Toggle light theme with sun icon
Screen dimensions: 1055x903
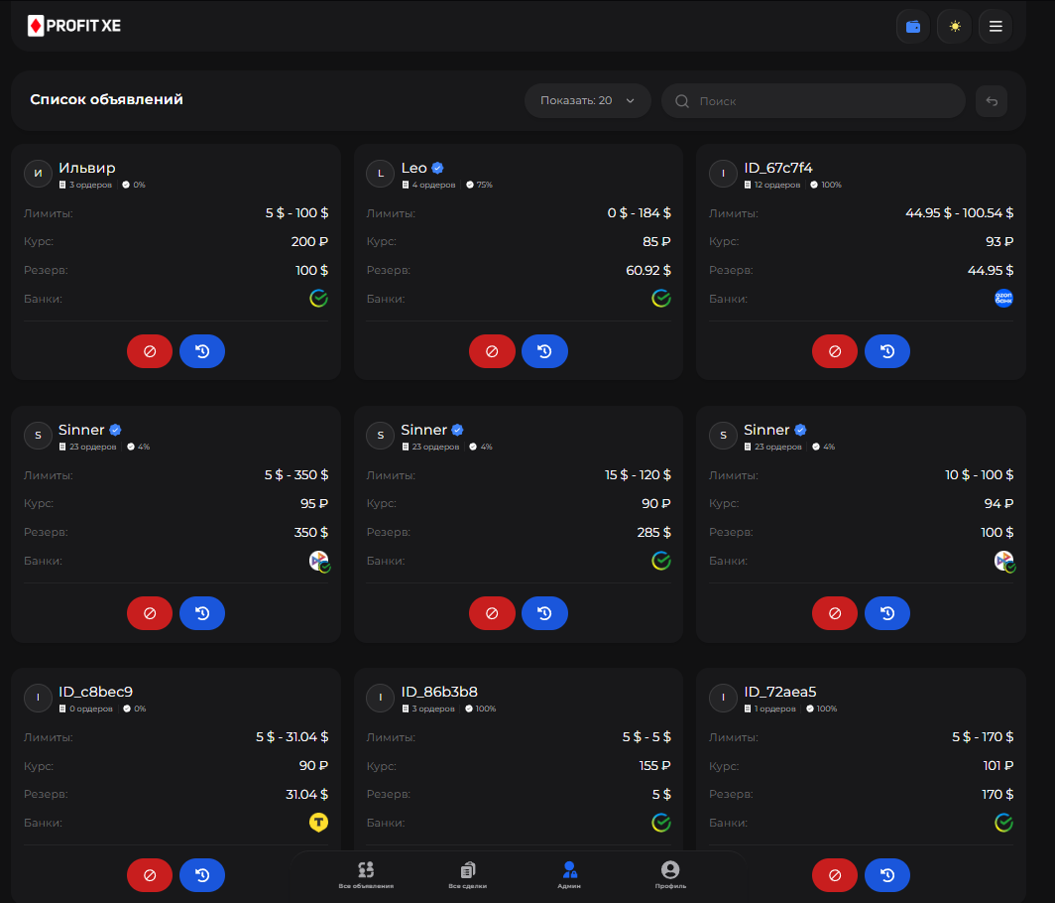954,26
